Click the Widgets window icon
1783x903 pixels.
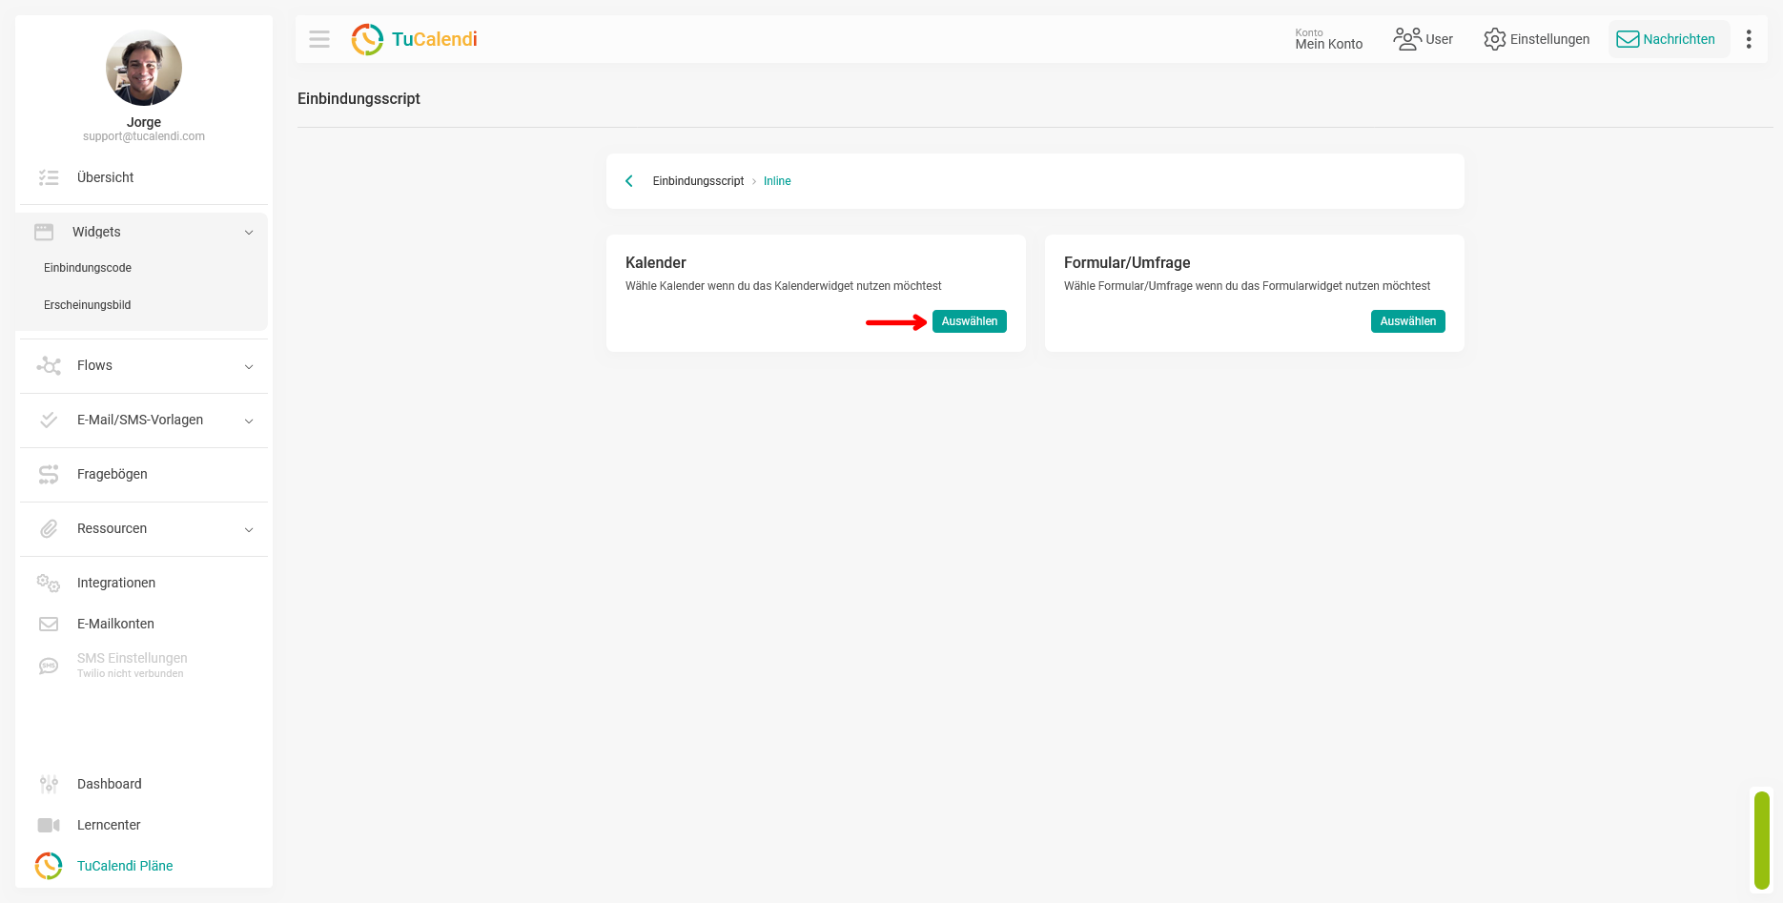click(44, 232)
